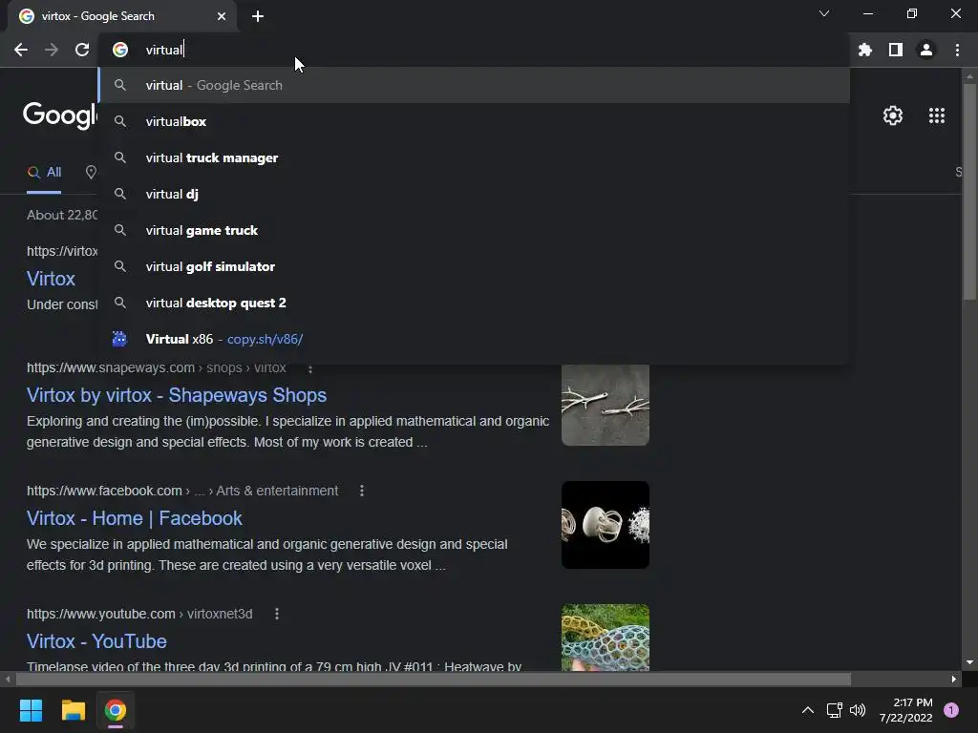Click the horizontal scrollbar left arrow
The image size is (978, 733).
tap(8, 679)
